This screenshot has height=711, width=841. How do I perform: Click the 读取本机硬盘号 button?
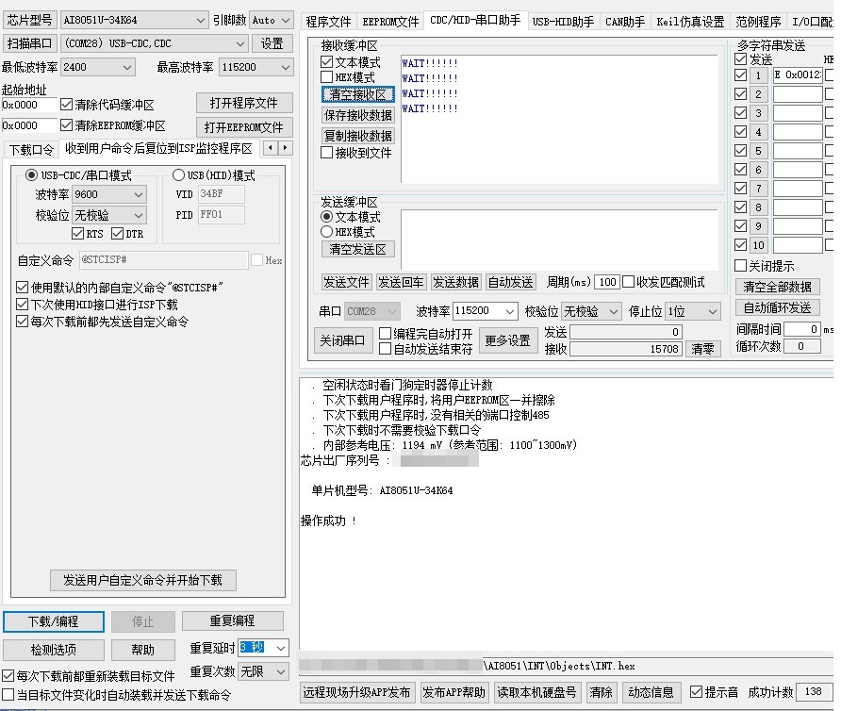pos(536,692)
